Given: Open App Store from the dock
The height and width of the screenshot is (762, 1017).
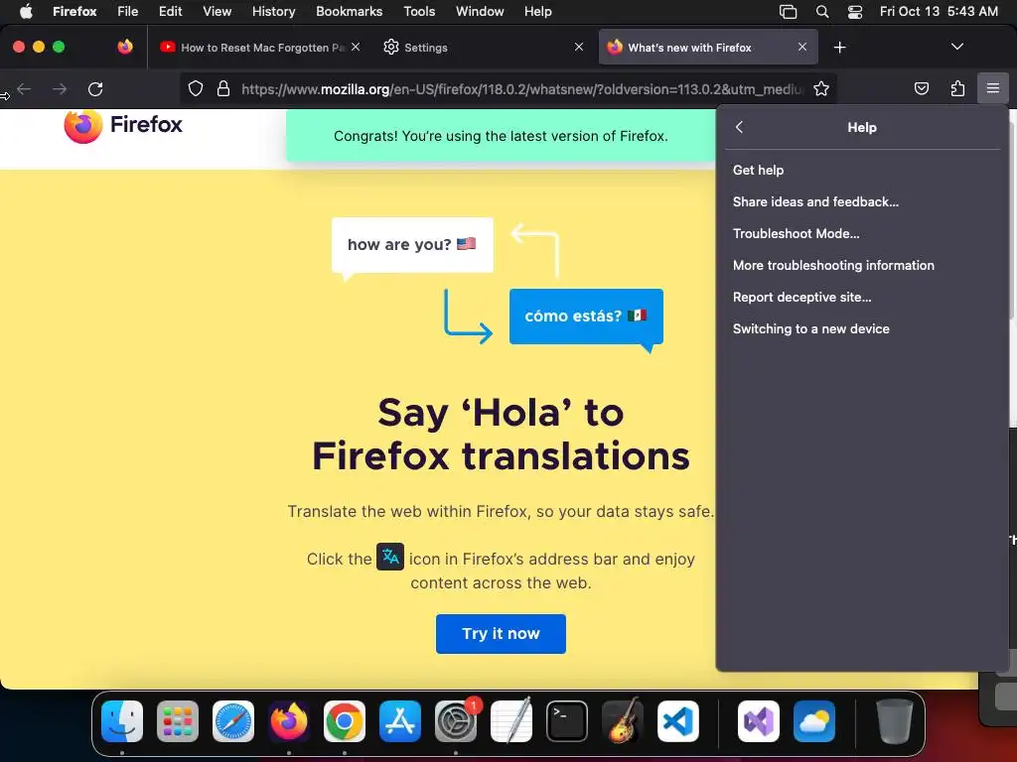Looking at the screenshot, I should [x=400, y=721].
